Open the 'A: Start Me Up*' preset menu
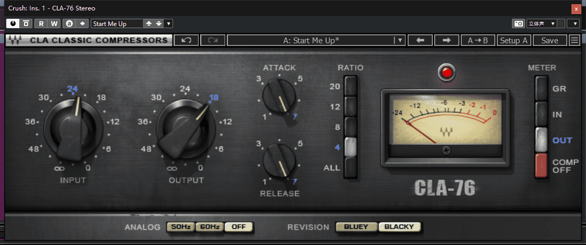Screen dimensions: 586x245 point(316,40)
